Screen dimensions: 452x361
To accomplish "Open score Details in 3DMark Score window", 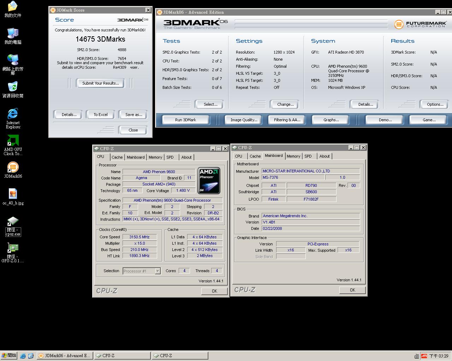I will coord(69,115).
